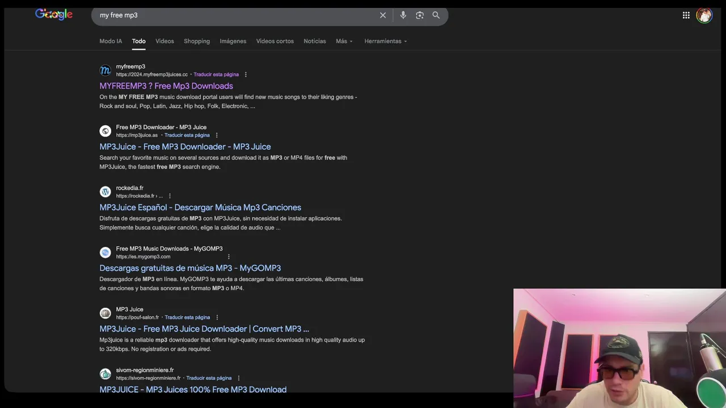Click the webcam video overlay
The width and height of the screenshot is (726, 408).
click(x=619, y=348)
